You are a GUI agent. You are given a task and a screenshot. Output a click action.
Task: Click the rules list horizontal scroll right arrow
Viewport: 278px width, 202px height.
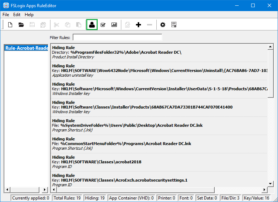pyautogui.click(x=264, y=190)
